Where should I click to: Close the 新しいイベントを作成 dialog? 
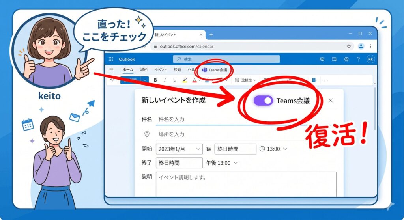(x=331, y=101)
